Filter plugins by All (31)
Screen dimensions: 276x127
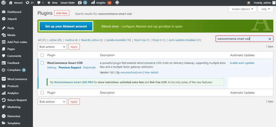pyautogui.click(x=42, y=40)
